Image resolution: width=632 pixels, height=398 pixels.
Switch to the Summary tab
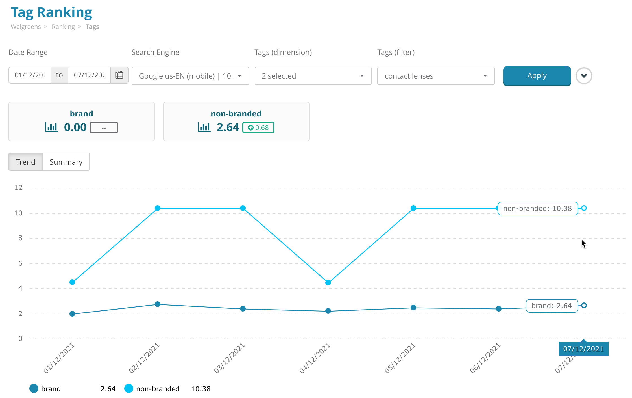(66, 162)
